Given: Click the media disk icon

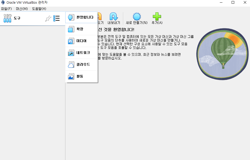Looking at the screenshot, I should coord(71,41).
